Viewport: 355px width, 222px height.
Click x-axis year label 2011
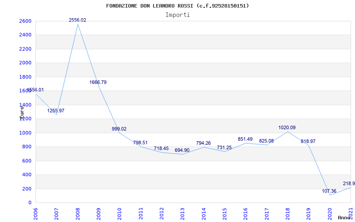[x=141, y=214]
